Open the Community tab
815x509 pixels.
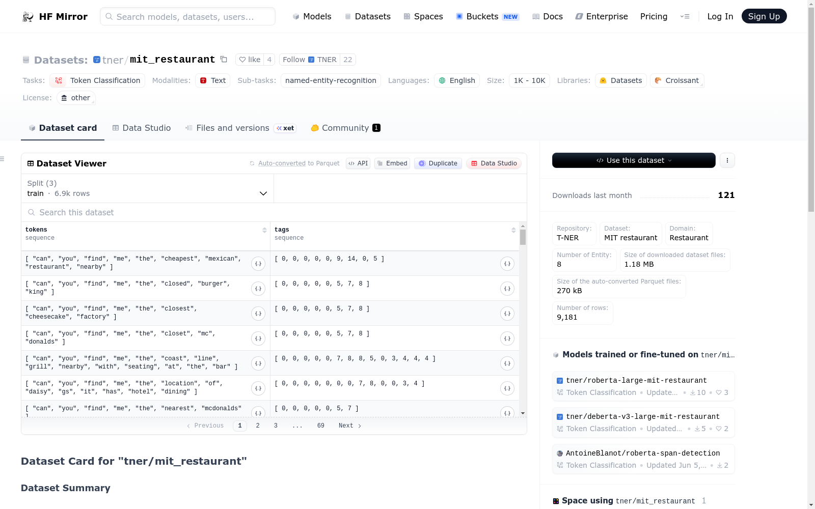pyautogui.click(x=346, y=128)
